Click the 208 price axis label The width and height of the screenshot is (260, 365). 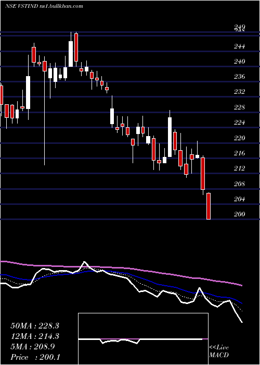tap(240, 184)
